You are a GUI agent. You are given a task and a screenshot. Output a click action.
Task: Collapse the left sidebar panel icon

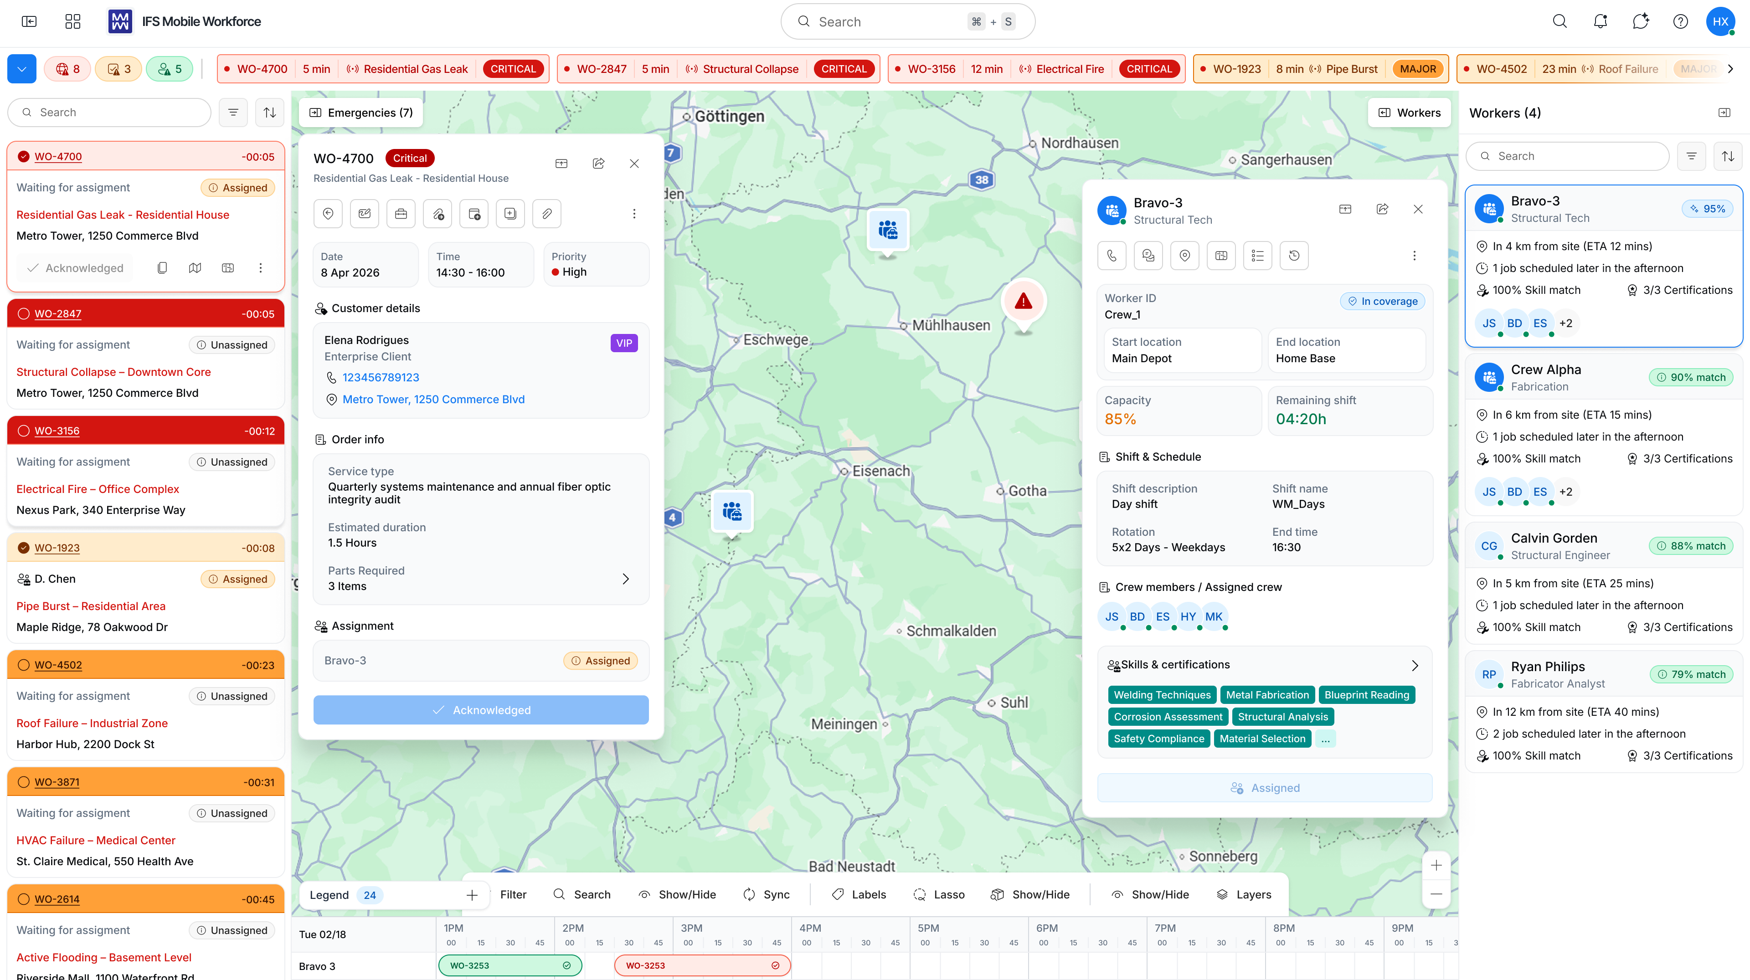click(29, 22)
